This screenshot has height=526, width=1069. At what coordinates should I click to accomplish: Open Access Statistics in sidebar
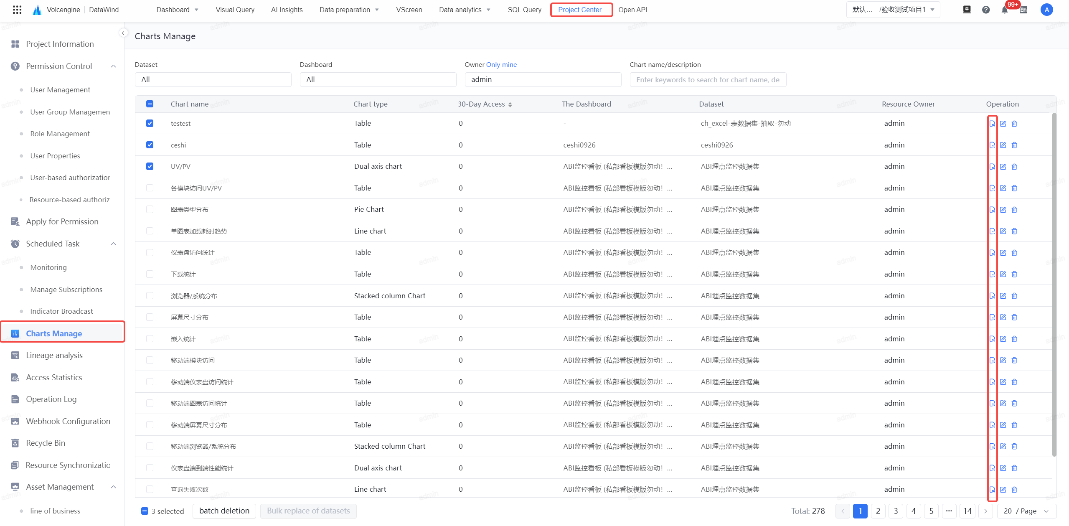click(54, 377)
